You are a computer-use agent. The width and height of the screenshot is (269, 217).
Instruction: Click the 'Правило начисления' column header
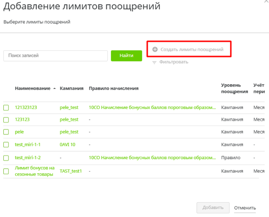pos(113,89)
